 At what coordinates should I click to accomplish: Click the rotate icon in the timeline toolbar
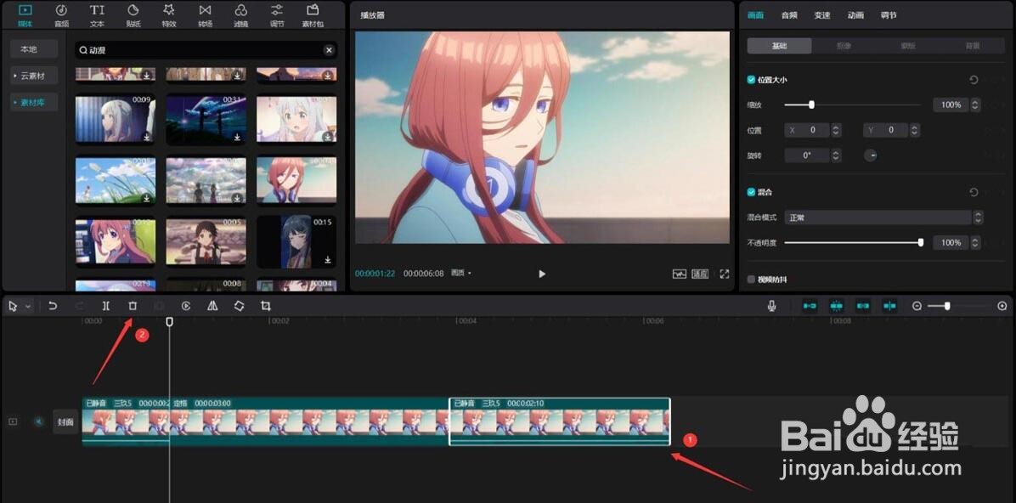[x=239, y=306]
